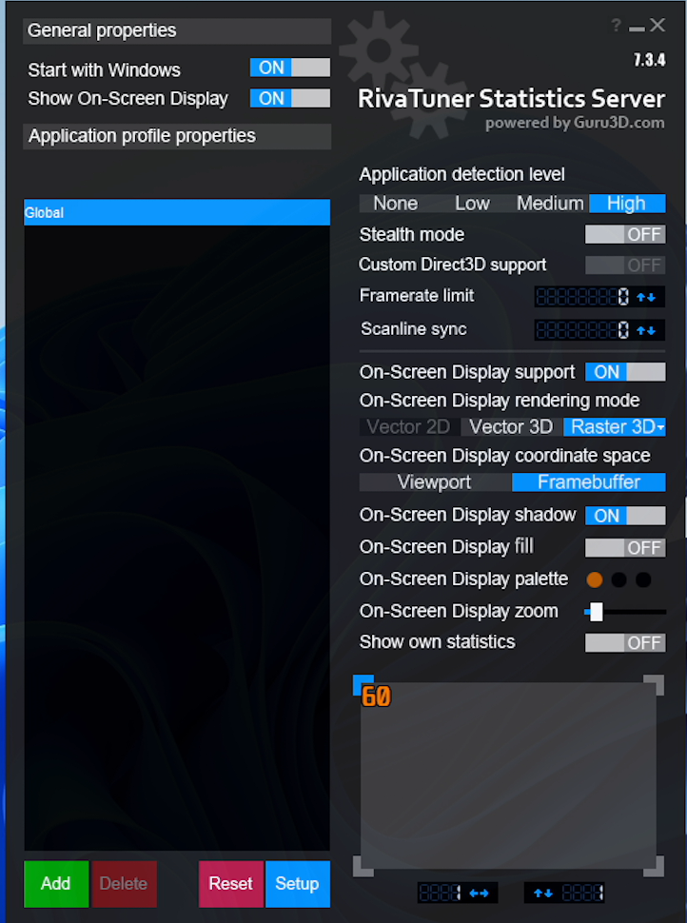
Task: Click the last black palette color
Action: pos(643,579)
